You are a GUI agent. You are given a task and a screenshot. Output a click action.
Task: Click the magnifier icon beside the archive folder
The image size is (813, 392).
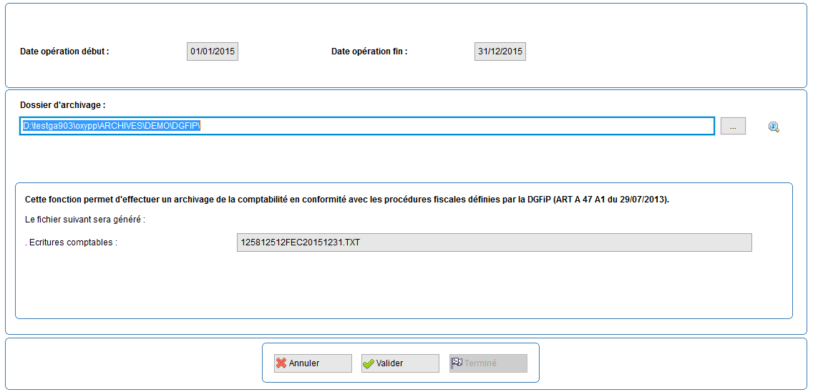point(773,127)
